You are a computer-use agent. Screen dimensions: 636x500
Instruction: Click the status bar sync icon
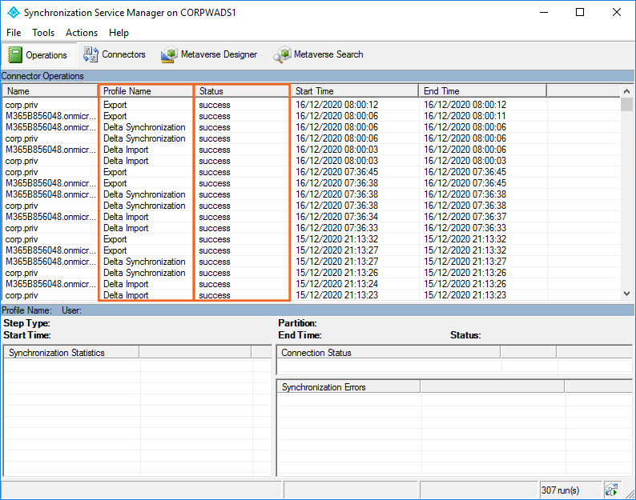pyautogui.click(x=611, y=490)
